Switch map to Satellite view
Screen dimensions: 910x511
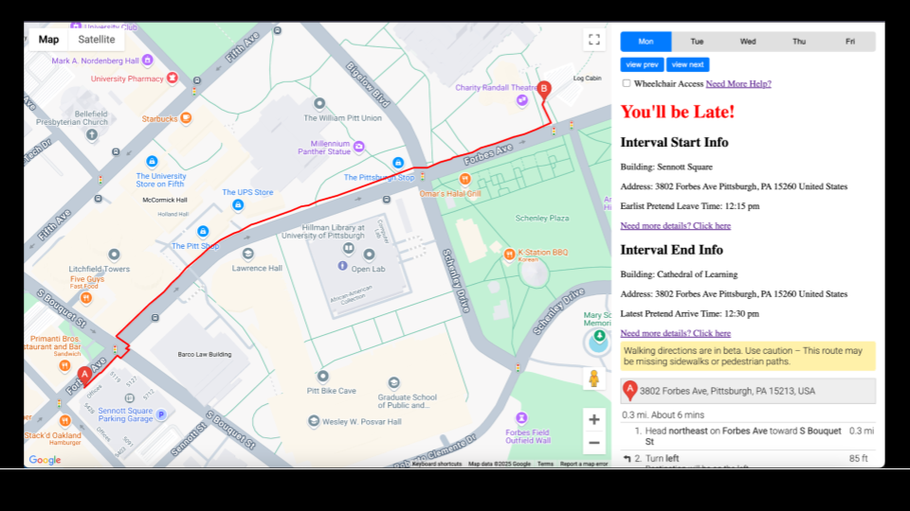coord(97,40)
